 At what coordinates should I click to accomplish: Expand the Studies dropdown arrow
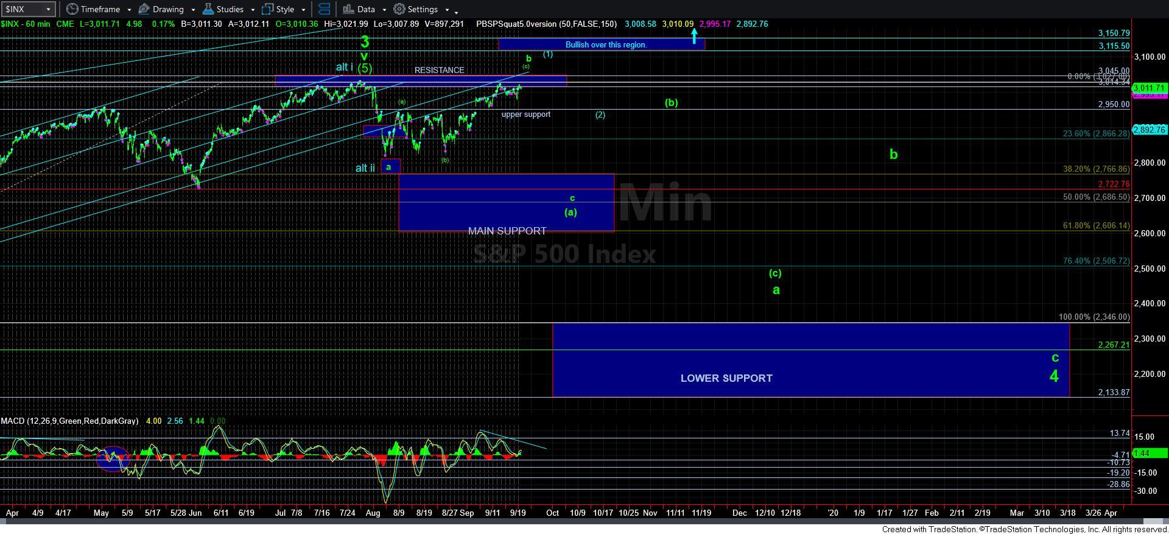tap(253, 10)
